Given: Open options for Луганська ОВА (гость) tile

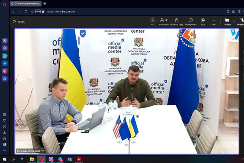Looking at the screenshot, I should 43,151.
